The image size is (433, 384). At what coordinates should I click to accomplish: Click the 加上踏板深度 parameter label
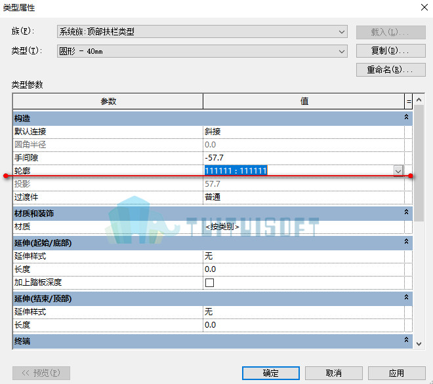(38, 282)
